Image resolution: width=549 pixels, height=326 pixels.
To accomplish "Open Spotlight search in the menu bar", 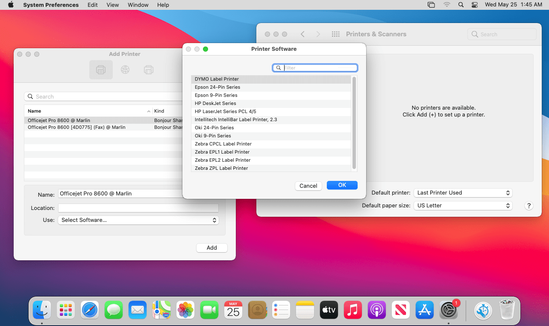I will [x=461, y=5].
